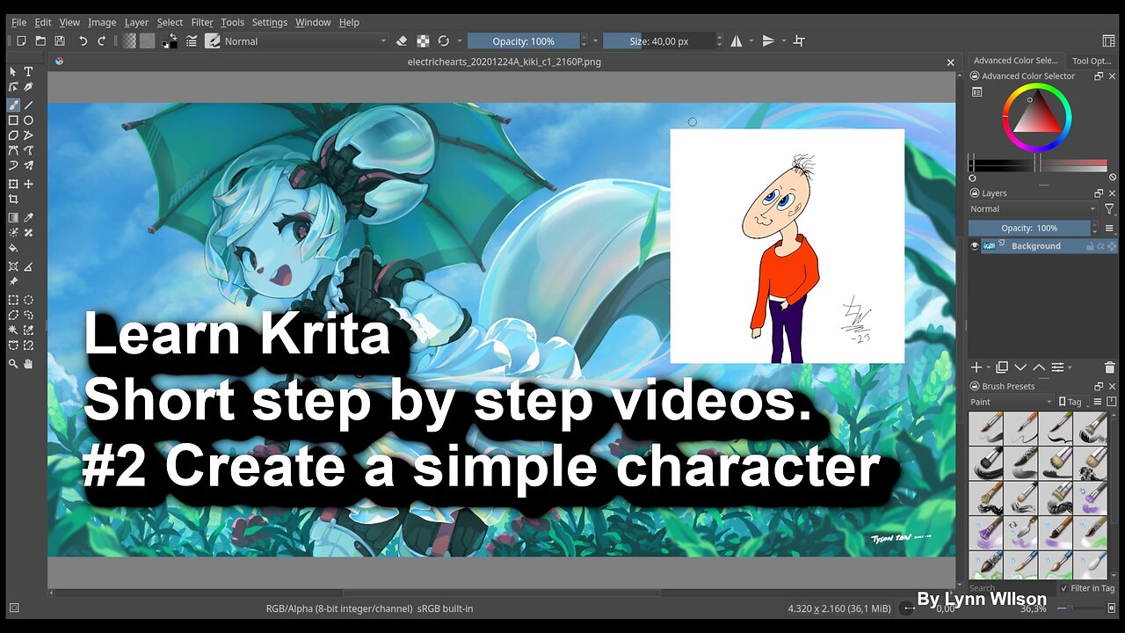Open layer properties icon
Screen dimensions: 1125x633
1057,367
